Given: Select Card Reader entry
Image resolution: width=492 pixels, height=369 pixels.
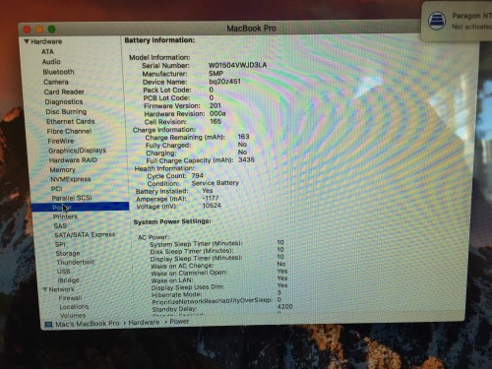Looking at the screenshot, I should pos(64,92).
